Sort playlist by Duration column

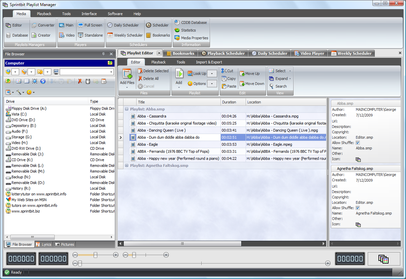pos(233,102)
